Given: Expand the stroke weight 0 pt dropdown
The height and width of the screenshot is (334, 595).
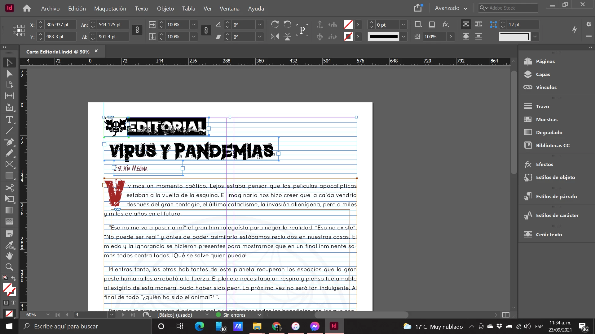Looking at the screenshot, I should click(403, 25).
